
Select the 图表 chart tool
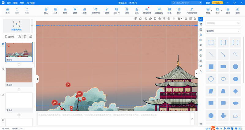pyautogui.click(x=84, y=11)
